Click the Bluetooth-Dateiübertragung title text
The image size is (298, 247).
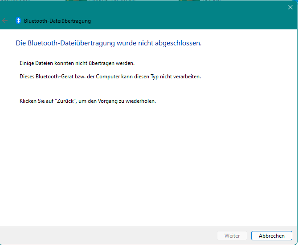pyautogui.click(x=57, y=21)
